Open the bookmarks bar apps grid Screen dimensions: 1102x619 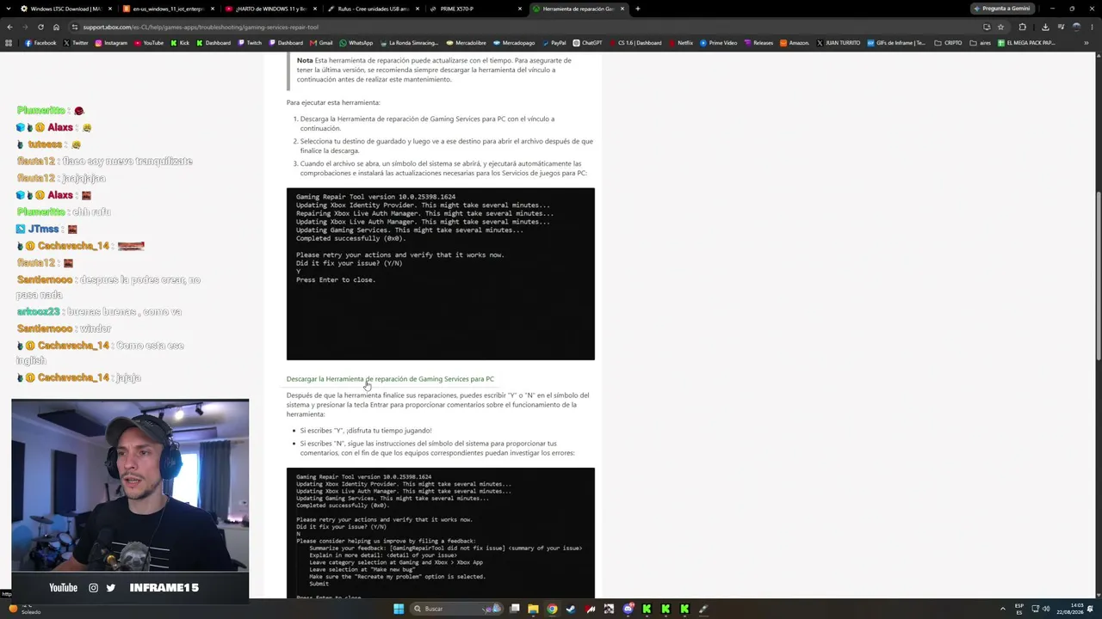pos(9,43)
